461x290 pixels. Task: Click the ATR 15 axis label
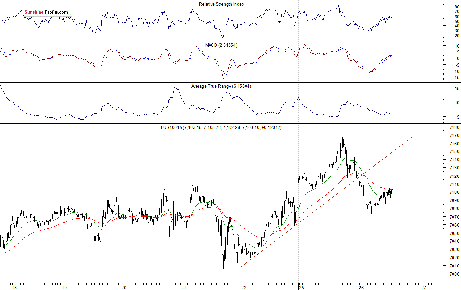pyautogui.click(x=457, y=89)
